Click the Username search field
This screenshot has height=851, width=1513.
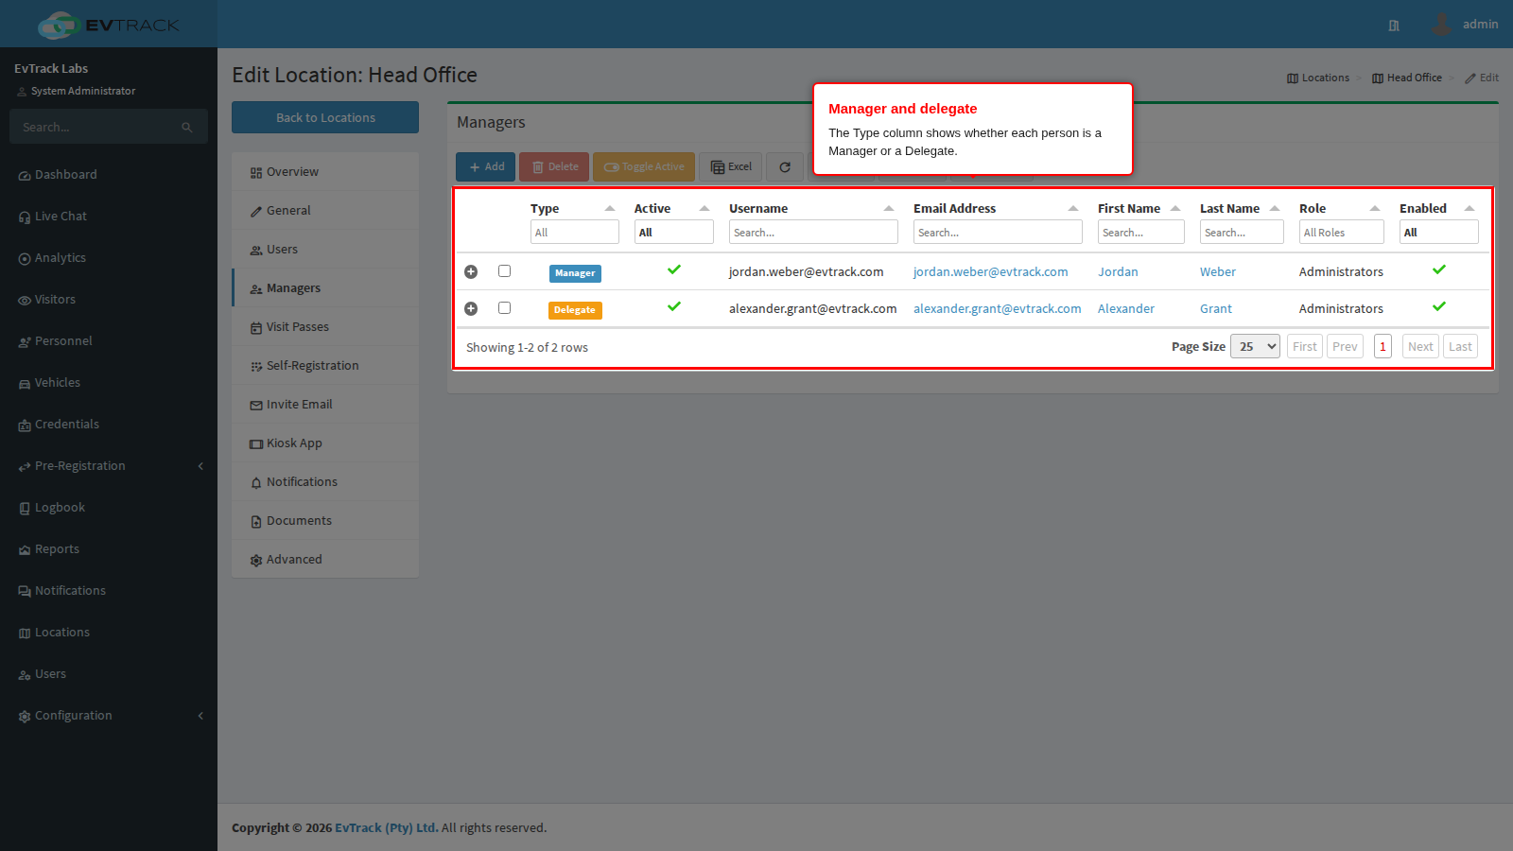[x=813, y=233]
